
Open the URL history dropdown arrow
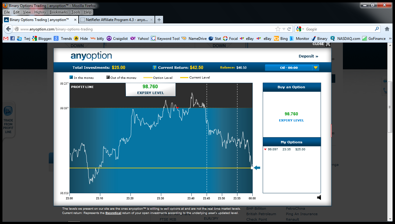coord(284,29)
